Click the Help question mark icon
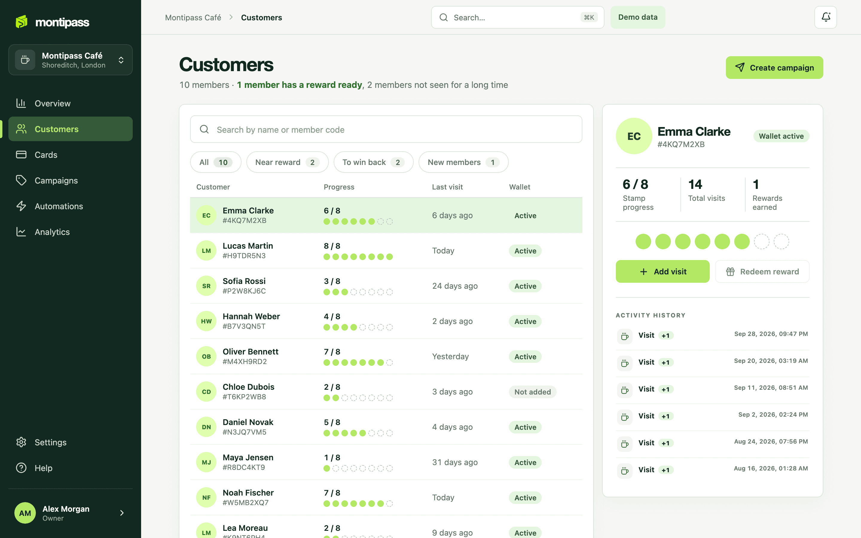Image resolution: width=861 pixels, height=538 pixels. click(x=21, y=467)
